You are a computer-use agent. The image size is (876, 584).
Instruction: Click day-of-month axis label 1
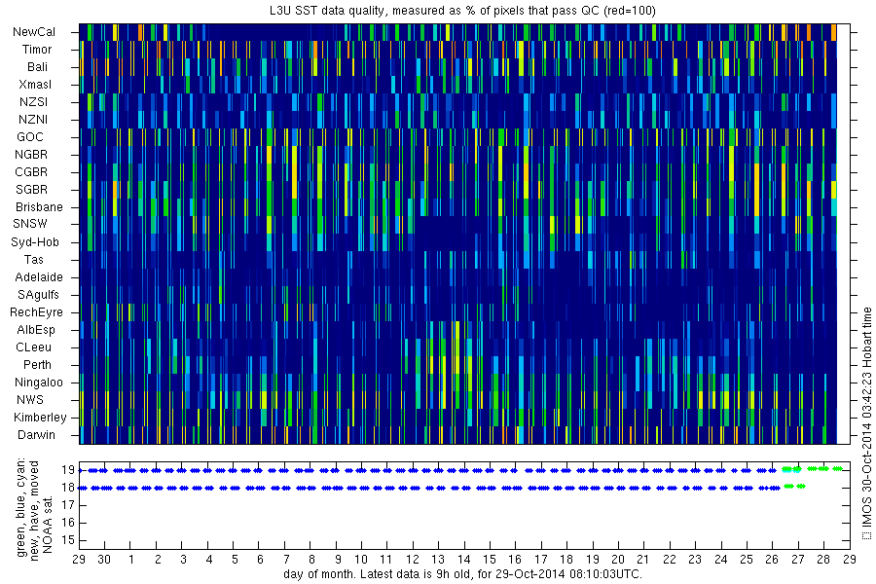[x=131, y=560]
